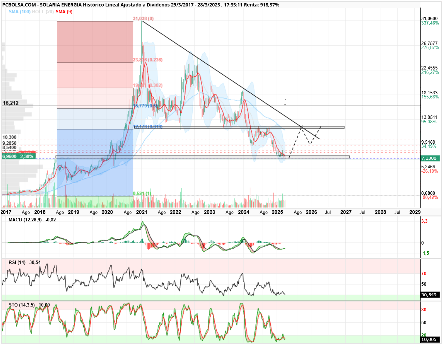Screen dimensions: 443x345
Task: Click the 16,212 horizontal level label
Action: pos(11,103)
